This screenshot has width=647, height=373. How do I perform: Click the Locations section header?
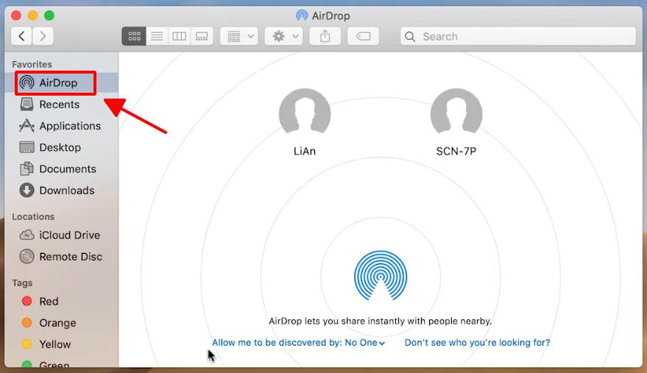(x=33, y=216)
